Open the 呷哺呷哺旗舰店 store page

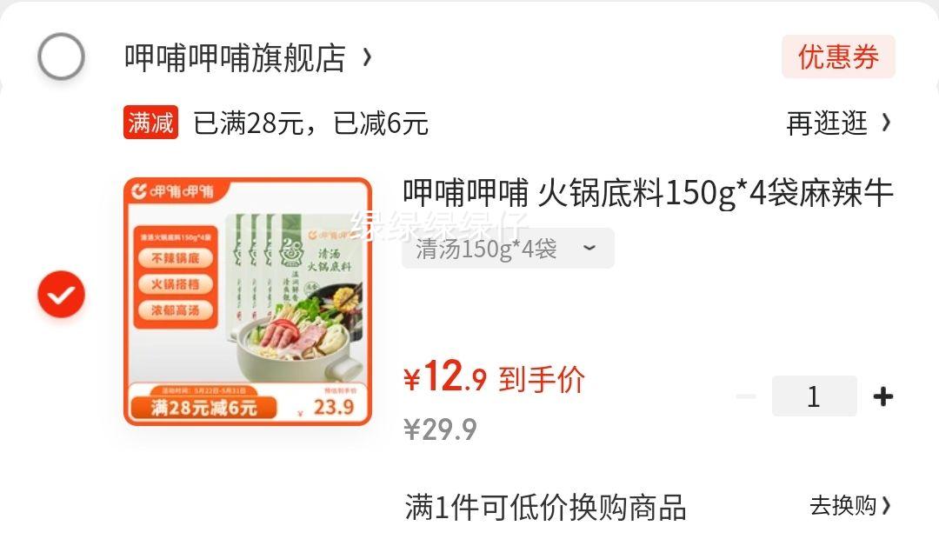235,58
